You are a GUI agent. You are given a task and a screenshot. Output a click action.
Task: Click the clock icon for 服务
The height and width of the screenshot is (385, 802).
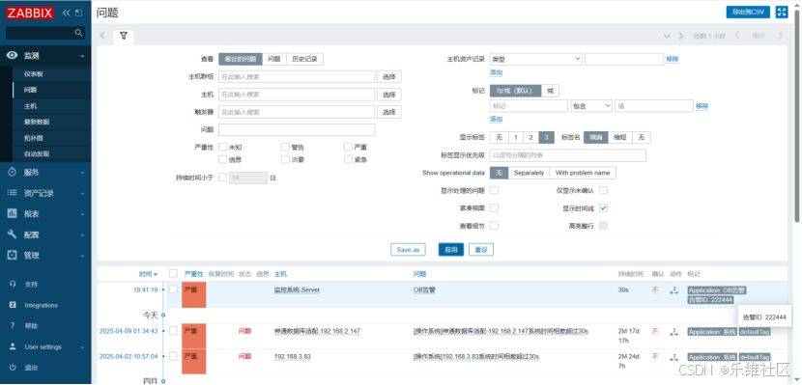click(x=13, y=172)
